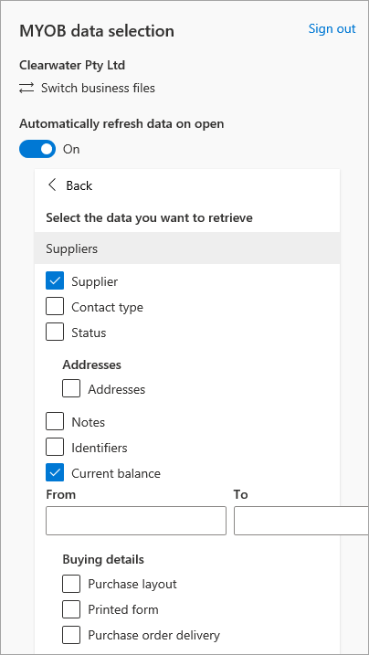Click the Switch business files text

click(98, 88)
